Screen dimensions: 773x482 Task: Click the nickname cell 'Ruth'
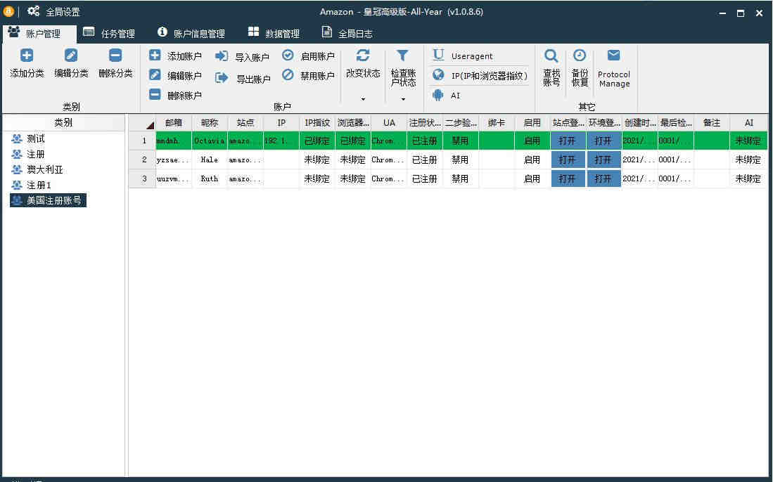click(x=210, y=178)
